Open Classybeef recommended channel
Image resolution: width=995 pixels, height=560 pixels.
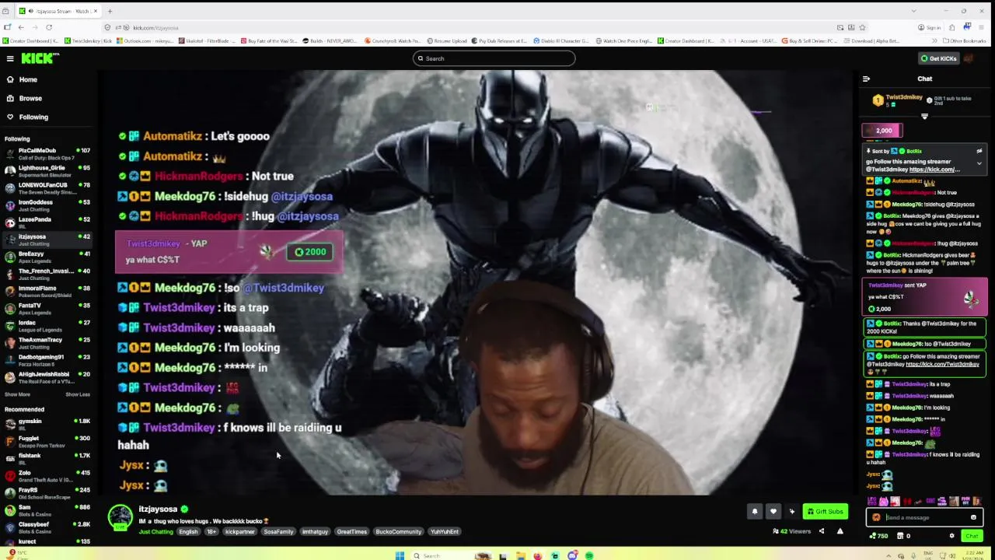click(47, 527)
